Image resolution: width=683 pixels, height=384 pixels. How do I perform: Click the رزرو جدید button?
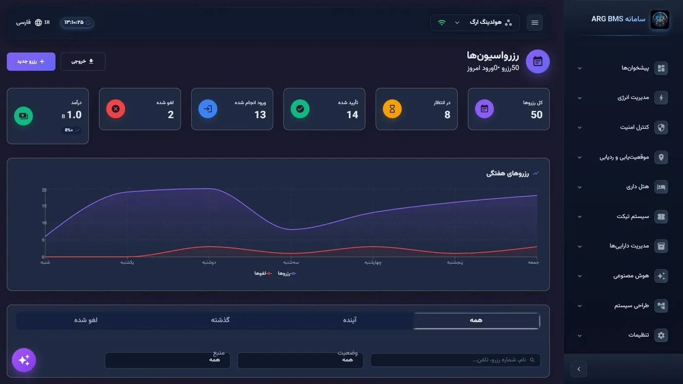(x=31, y=61)
